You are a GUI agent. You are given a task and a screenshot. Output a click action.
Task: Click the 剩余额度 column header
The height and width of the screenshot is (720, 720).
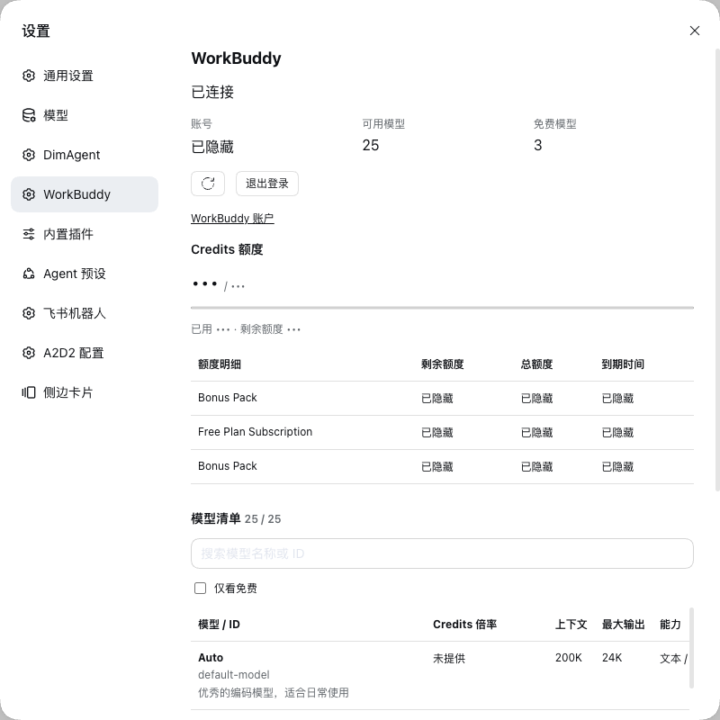point(442,364)
